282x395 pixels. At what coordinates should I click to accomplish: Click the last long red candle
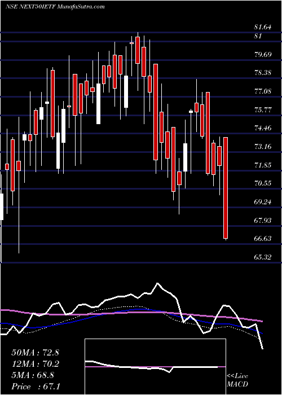(226, 188)
